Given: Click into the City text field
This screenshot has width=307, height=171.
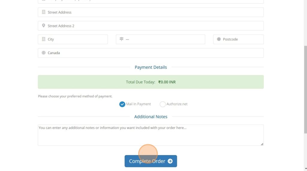Looking at the screenshot, I should point(73,39).
